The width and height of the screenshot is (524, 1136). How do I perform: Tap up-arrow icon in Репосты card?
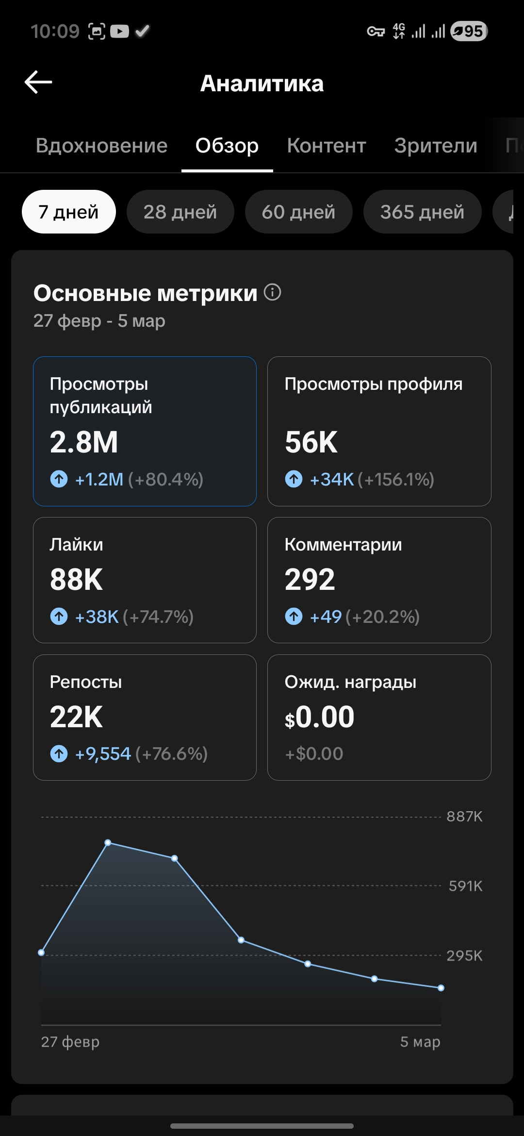[59, 754]
